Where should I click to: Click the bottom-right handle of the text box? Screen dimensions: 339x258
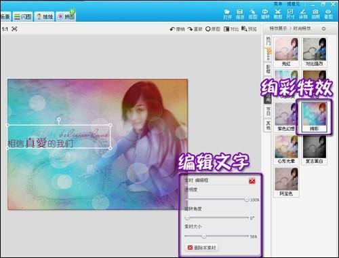[111, 148]
